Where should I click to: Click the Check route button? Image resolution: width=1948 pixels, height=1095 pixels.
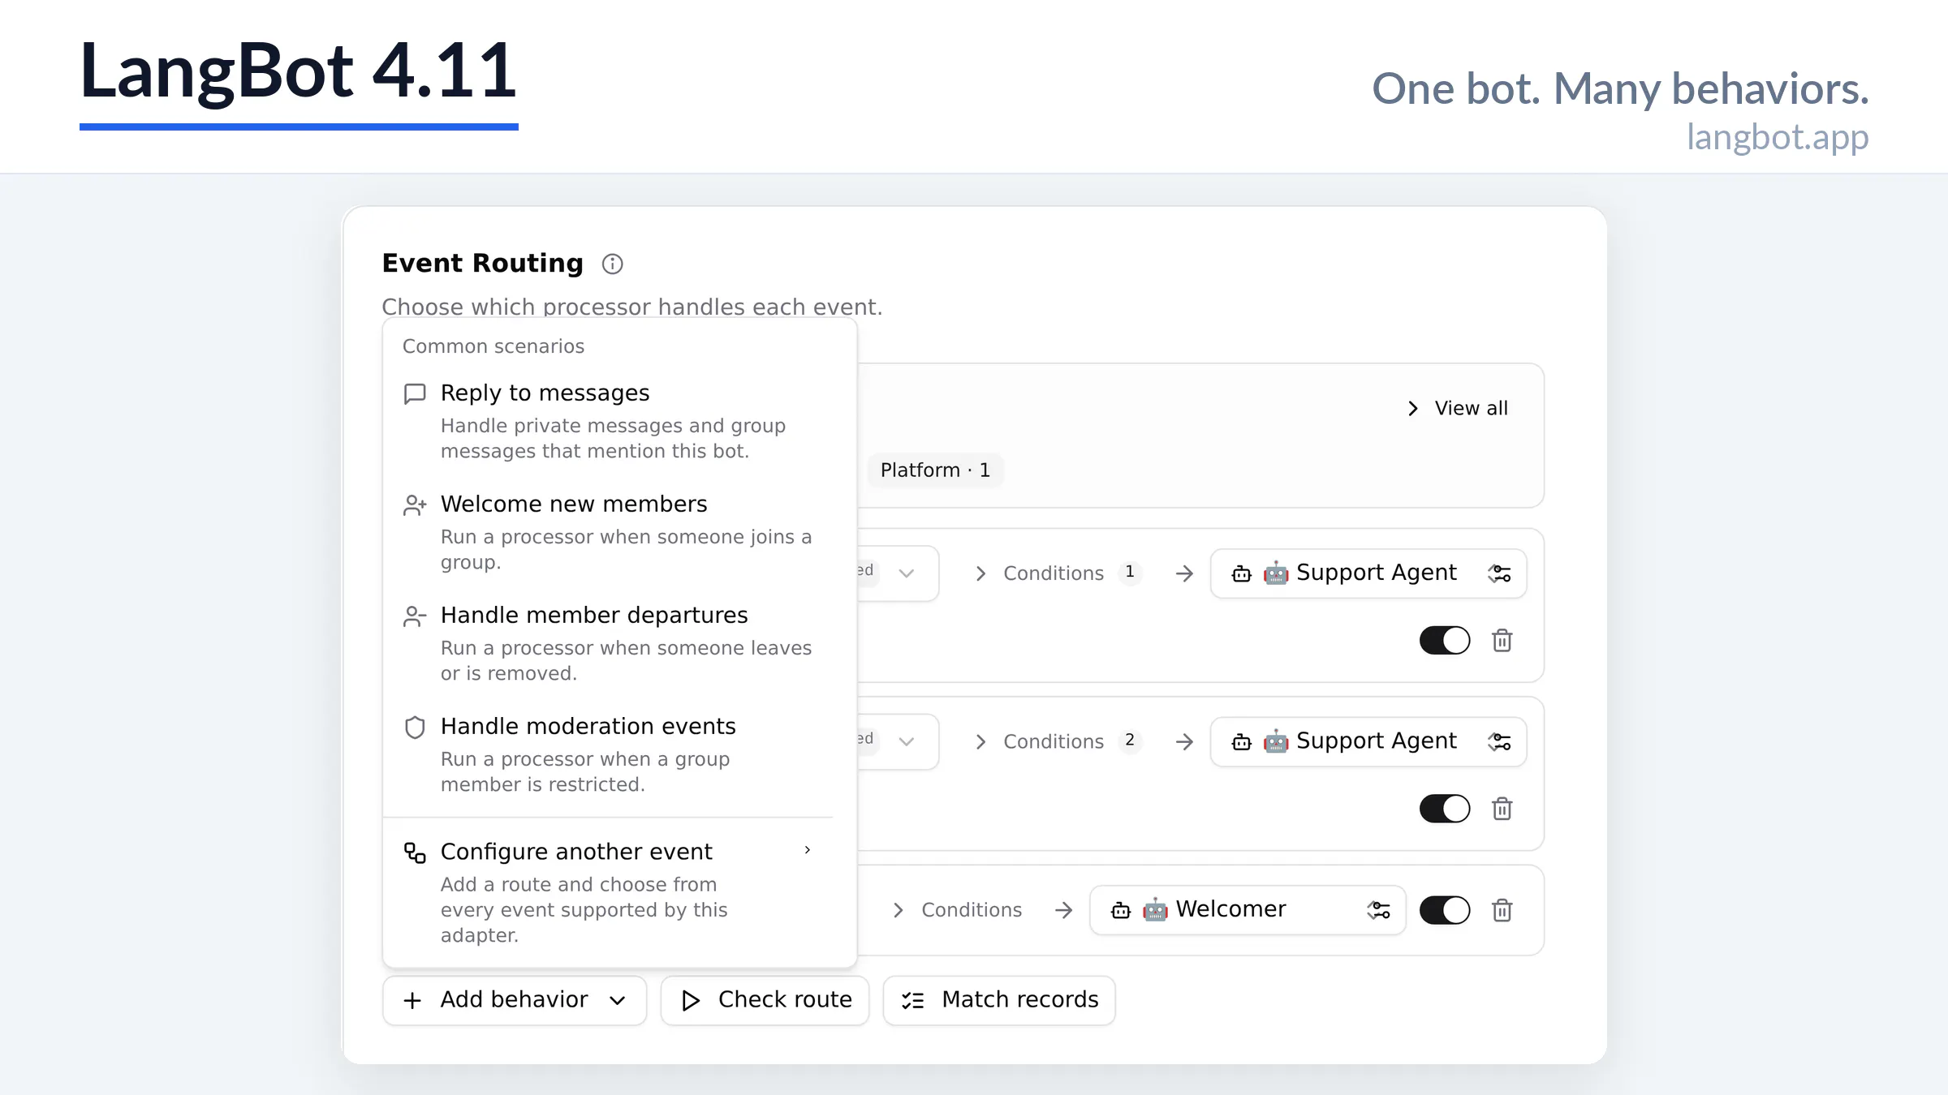coord(765,1000)
